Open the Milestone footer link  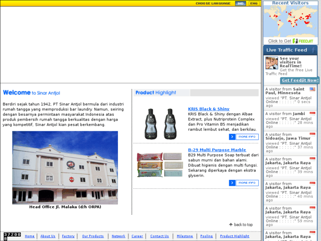point(185,236)
